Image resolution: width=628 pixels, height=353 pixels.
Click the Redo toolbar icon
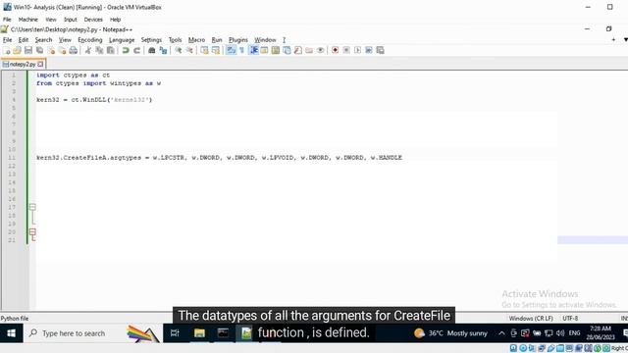[x=136, y=50]
